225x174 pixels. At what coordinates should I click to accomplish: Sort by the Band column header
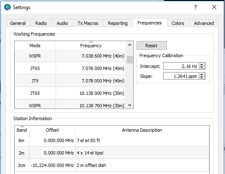coord(22,130)
